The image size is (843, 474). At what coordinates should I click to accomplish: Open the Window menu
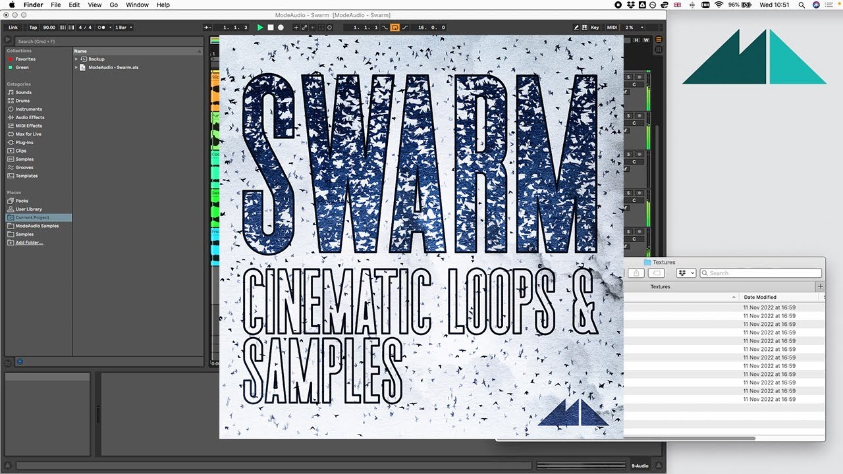point(137,5)
